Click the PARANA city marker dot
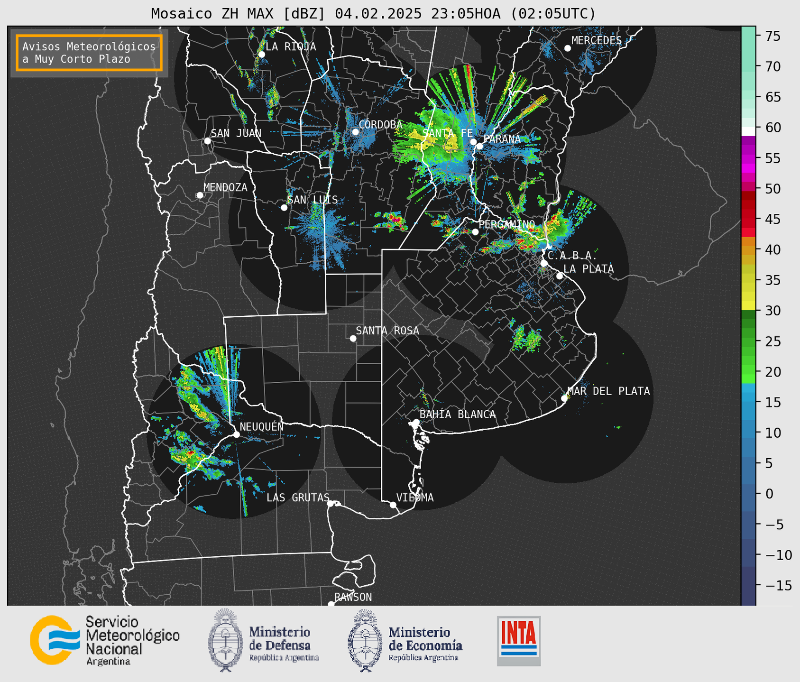800x682 pixels. (x=479, y=146)
